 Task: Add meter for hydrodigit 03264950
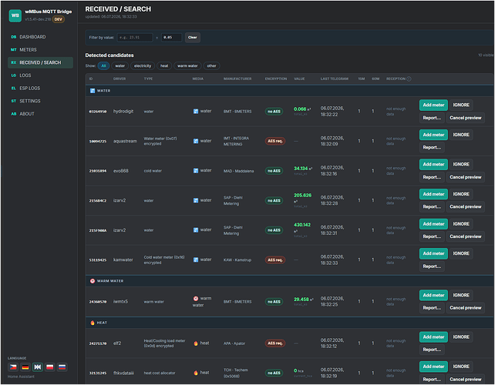click(x=433, y=105)
